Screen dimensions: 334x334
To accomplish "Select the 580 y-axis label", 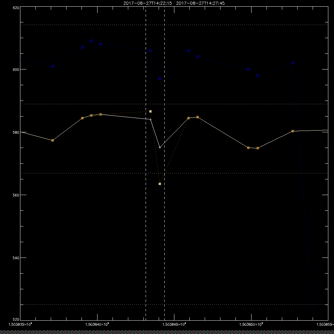I will pos(16,132).
